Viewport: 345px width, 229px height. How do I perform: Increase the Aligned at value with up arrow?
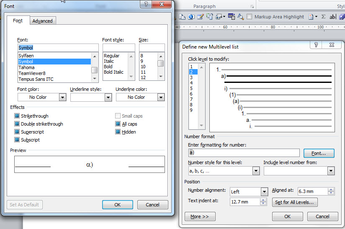331,190
